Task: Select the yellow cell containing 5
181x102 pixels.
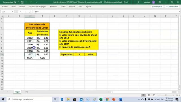Action: coord(79,54)
